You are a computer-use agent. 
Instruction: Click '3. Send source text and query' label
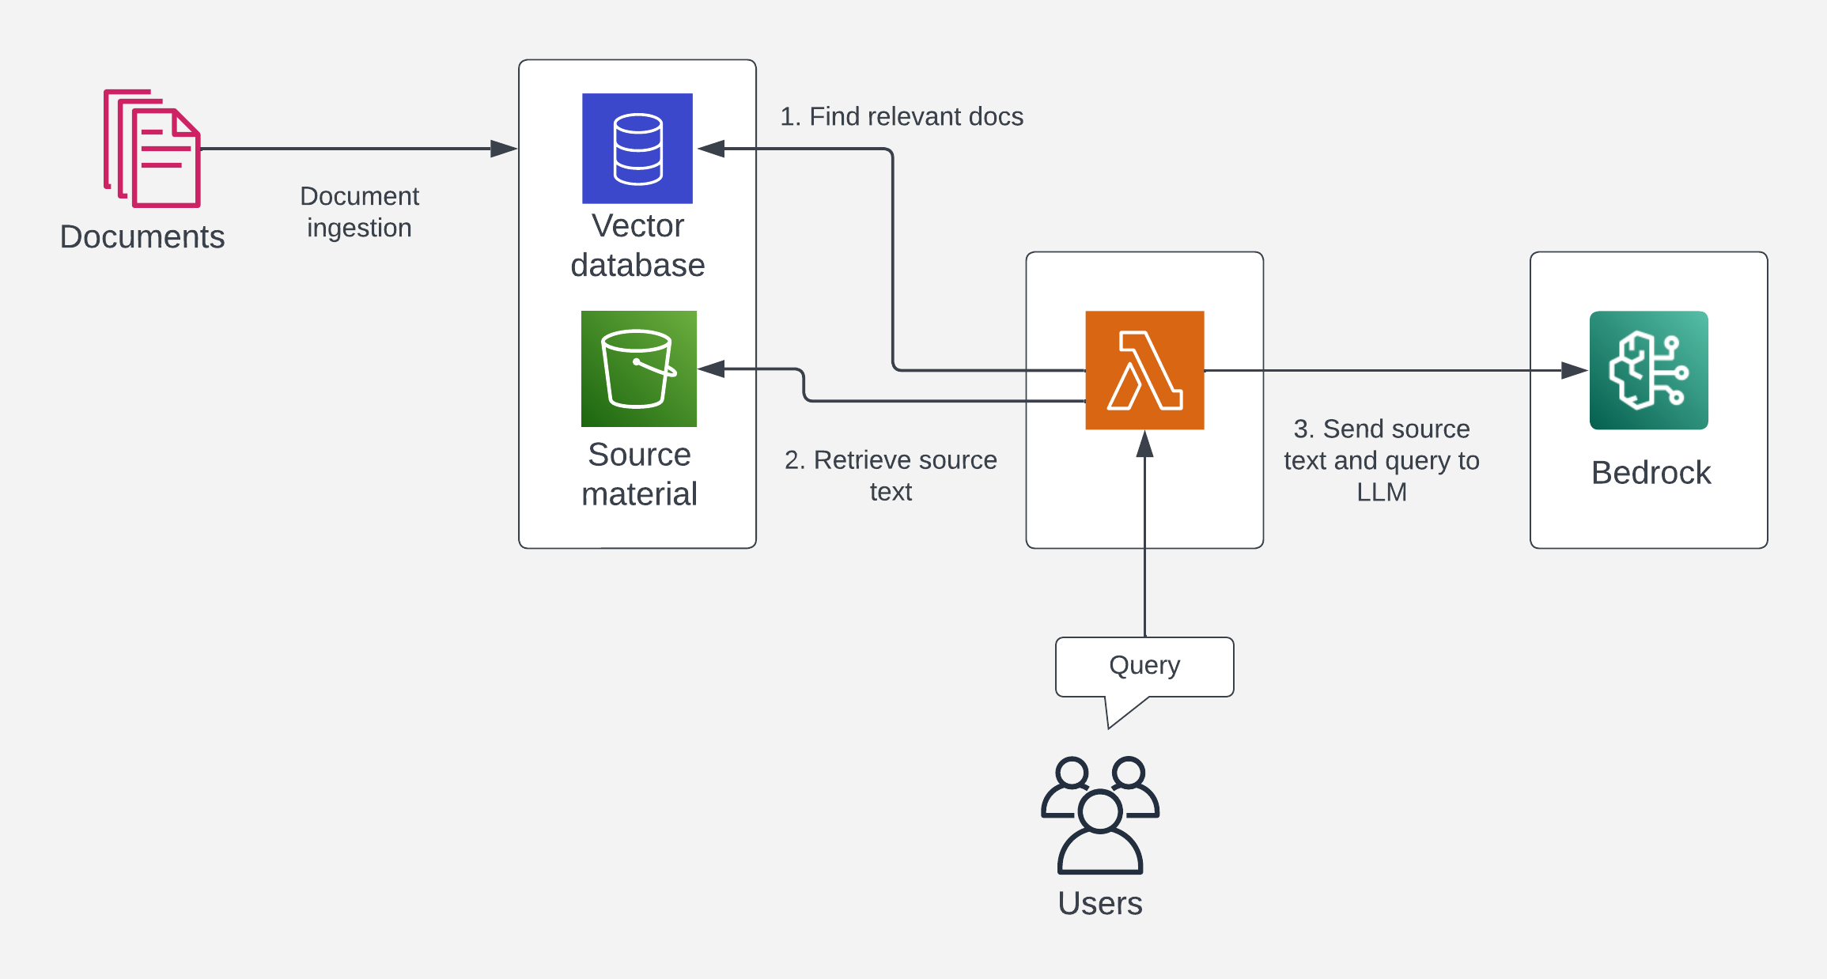coord(1381,460)
